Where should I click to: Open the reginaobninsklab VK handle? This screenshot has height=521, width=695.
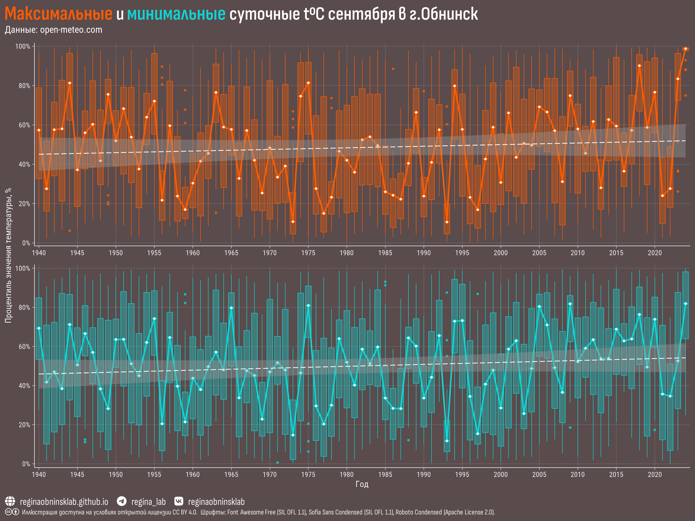(216, 502)
